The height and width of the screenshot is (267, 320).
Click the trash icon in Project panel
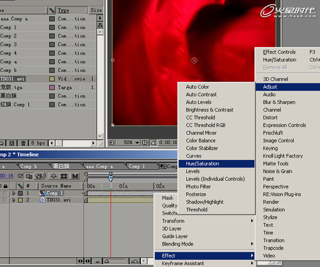coord(23,143)
